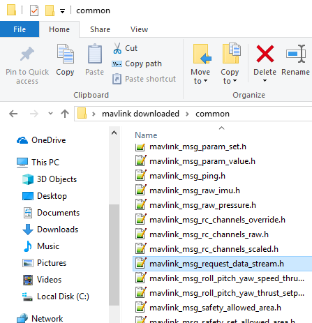Click the Cut scissors icon
The height and width of the screenshot is (323, 312).
coord(117,48)
